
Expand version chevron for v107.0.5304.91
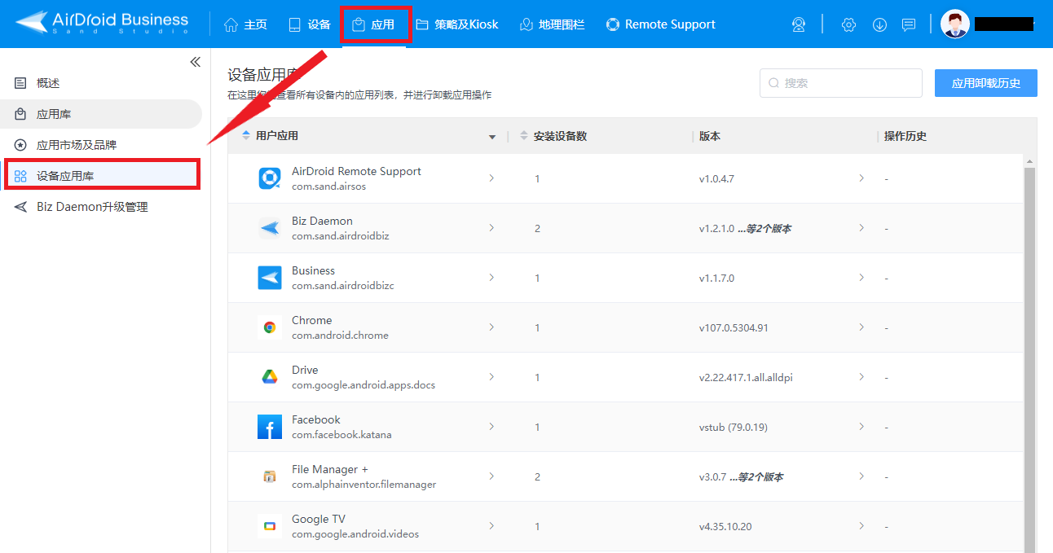pyautogui.click(x=861, y=327)
